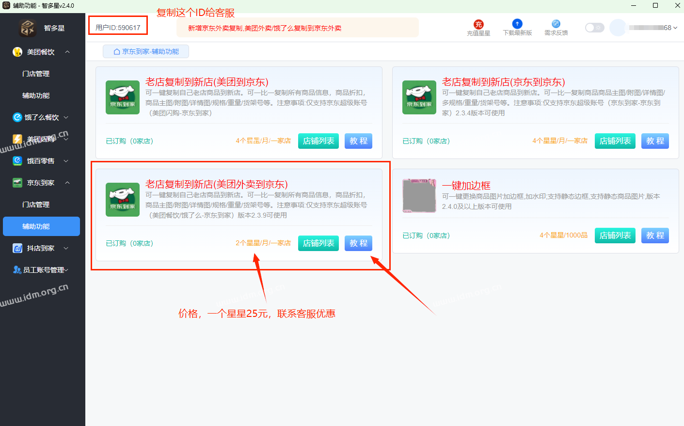684x426 pixels.
Task: Expand the 饿百零售 menu chevron
Action: 66,161
